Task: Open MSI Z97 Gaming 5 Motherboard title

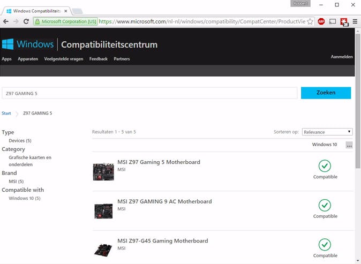Action: click(x=159, y=162)
